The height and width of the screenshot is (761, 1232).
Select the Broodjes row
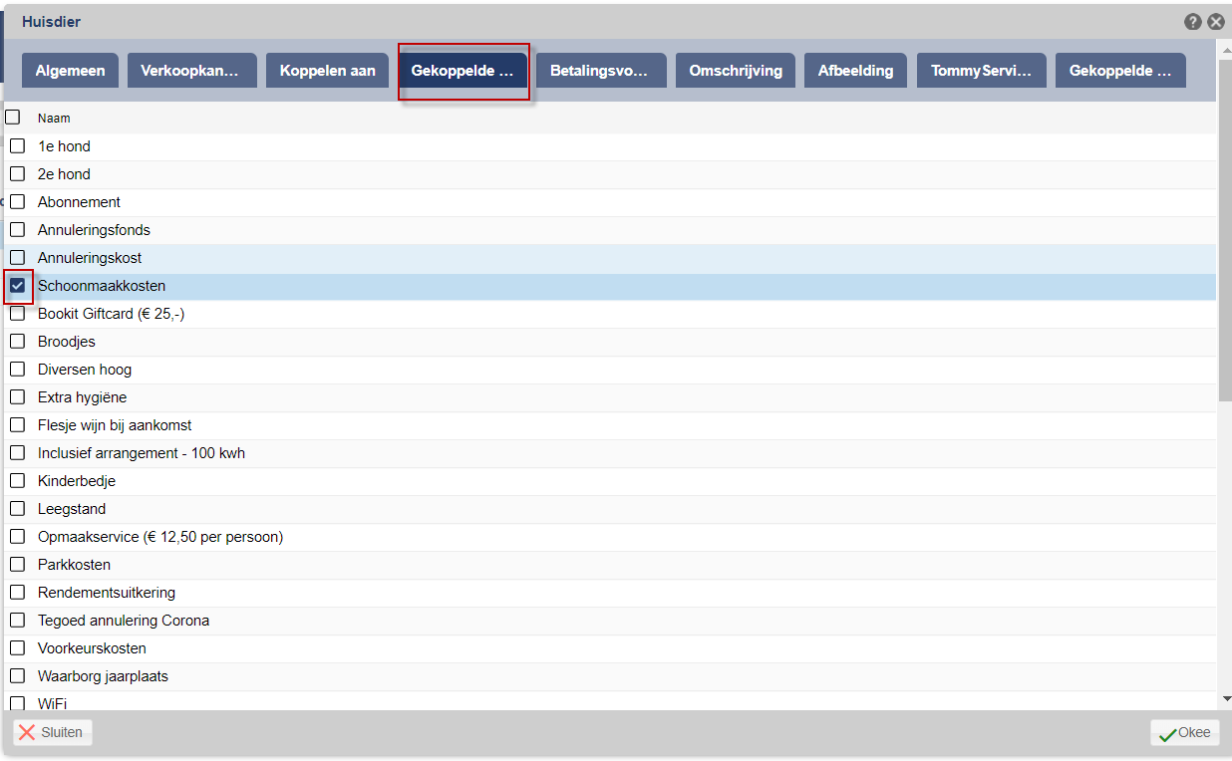(x=610, y=342)
